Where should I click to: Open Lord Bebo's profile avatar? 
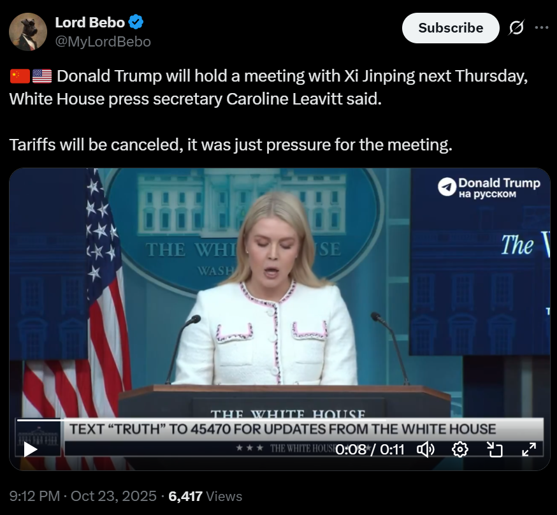[x=27, y=32]
